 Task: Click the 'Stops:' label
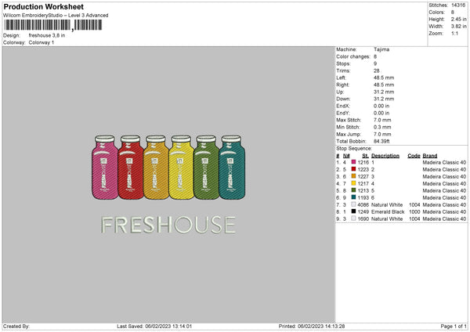(x=343, y=63)
